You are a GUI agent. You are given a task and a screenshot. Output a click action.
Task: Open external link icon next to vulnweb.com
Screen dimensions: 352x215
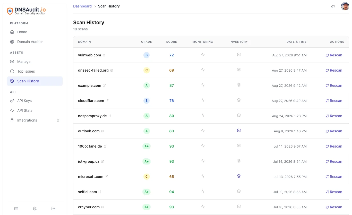tap(104, 55)
